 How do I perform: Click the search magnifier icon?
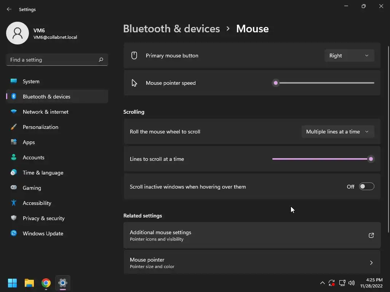[x=101, y=60]
